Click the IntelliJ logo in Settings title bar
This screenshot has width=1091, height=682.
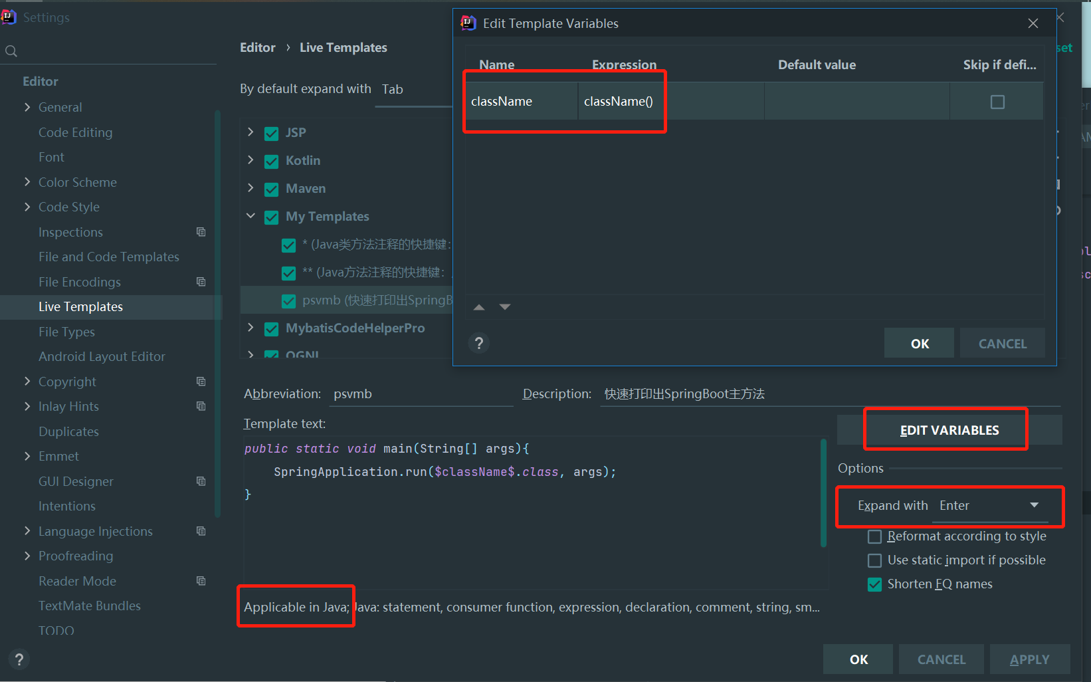click(x=8, y=17)
